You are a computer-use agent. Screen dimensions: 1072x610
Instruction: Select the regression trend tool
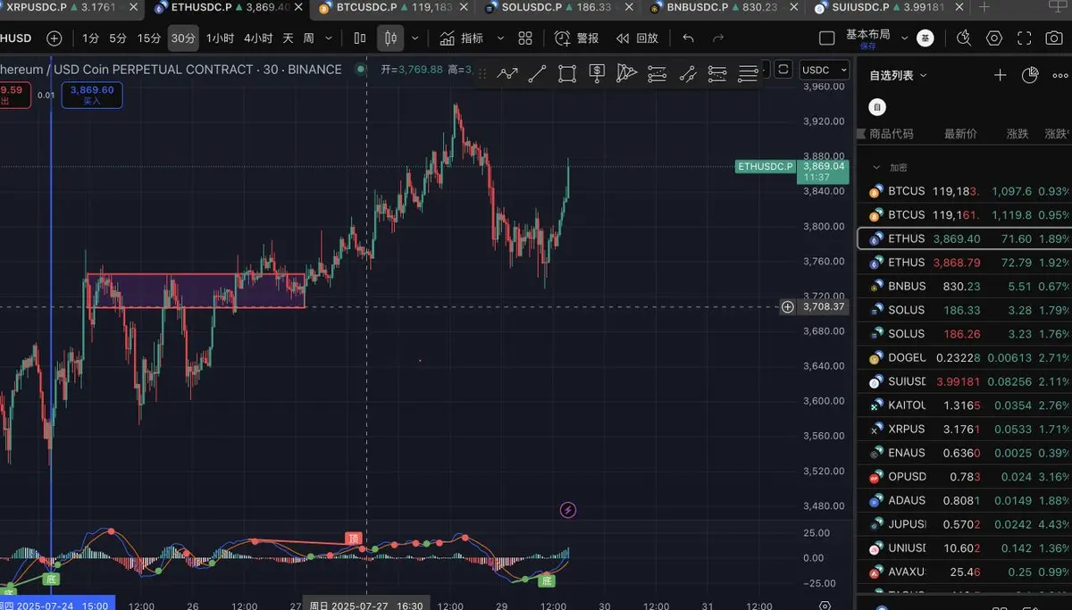click(687, 73)
